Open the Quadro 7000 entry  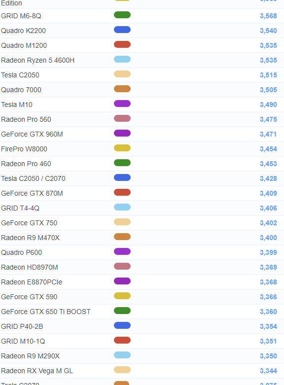21,90
